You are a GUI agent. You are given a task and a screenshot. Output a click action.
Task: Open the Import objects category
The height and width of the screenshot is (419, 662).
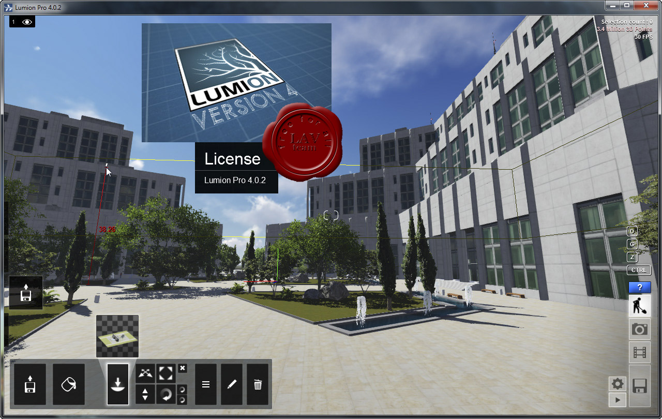tap(30, 384)
